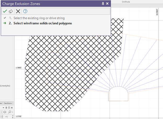
Task: Click the eraser clear selection icon
Action: (11, 11)
